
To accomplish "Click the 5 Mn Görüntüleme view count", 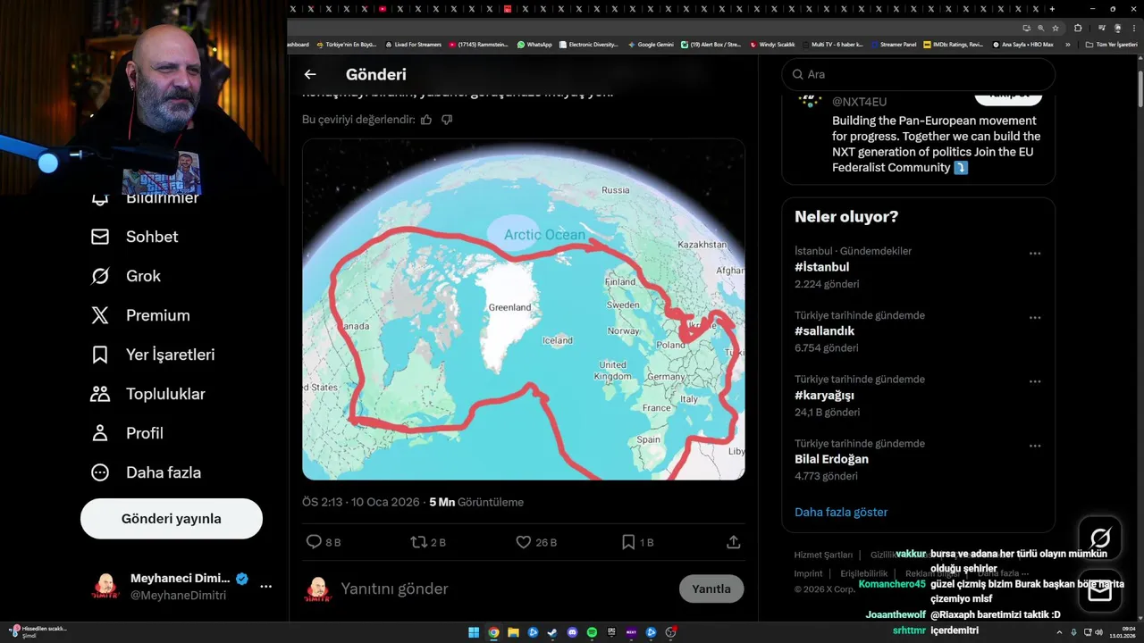I will pyautogui.click(x=476, y=502).
